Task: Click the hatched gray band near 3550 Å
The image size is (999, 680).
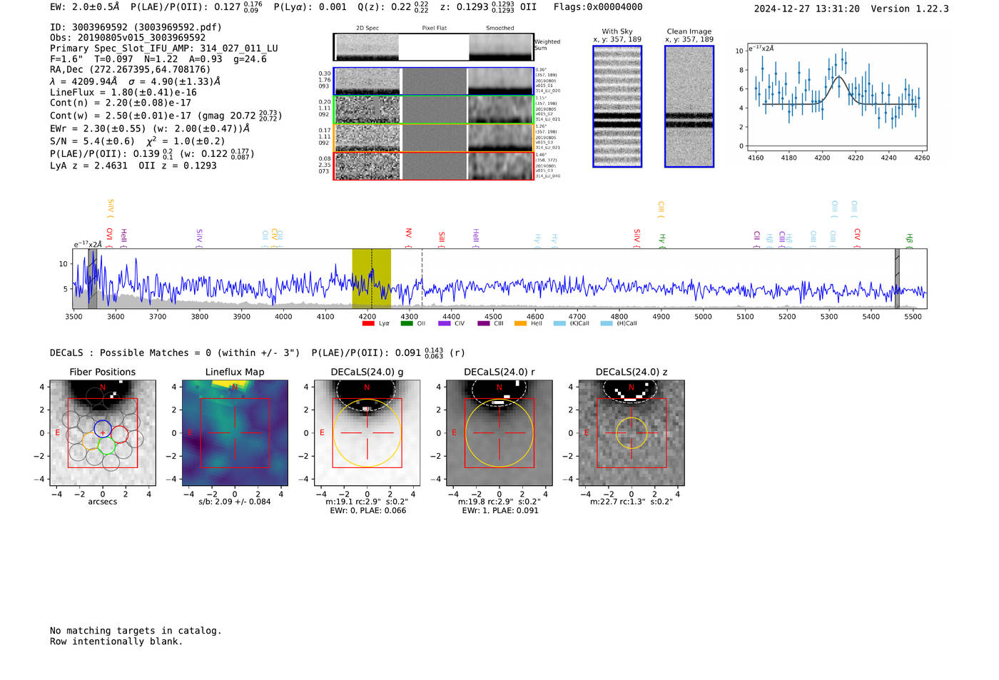Action: point(92,279)
